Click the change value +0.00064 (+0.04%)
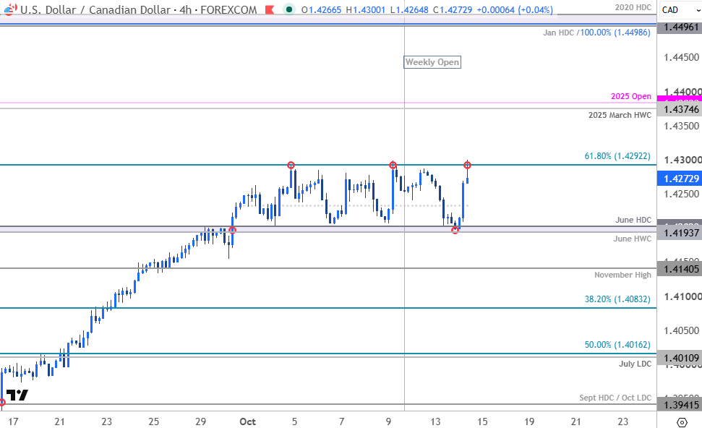The width and height of the screenshot is (702, 428). 515,9
